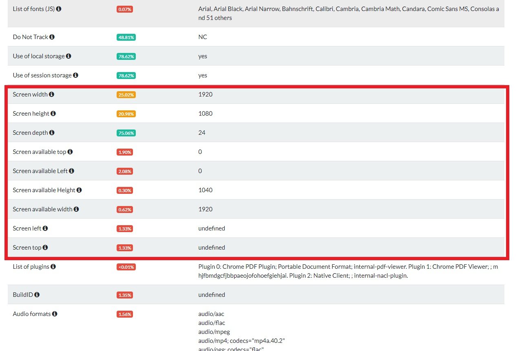The height and width of the screenshot is (351, 524).
Task: Click the 78.62% badge in the local storage row
Action: coord(126,57)
